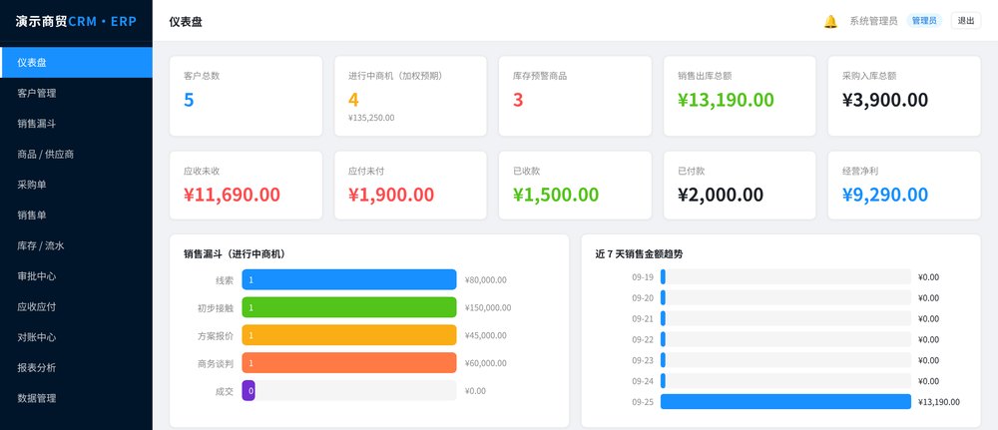Click 经营净利 value ¥9,290.00
Screen dimensions: 998x430
tap(884, 195)
